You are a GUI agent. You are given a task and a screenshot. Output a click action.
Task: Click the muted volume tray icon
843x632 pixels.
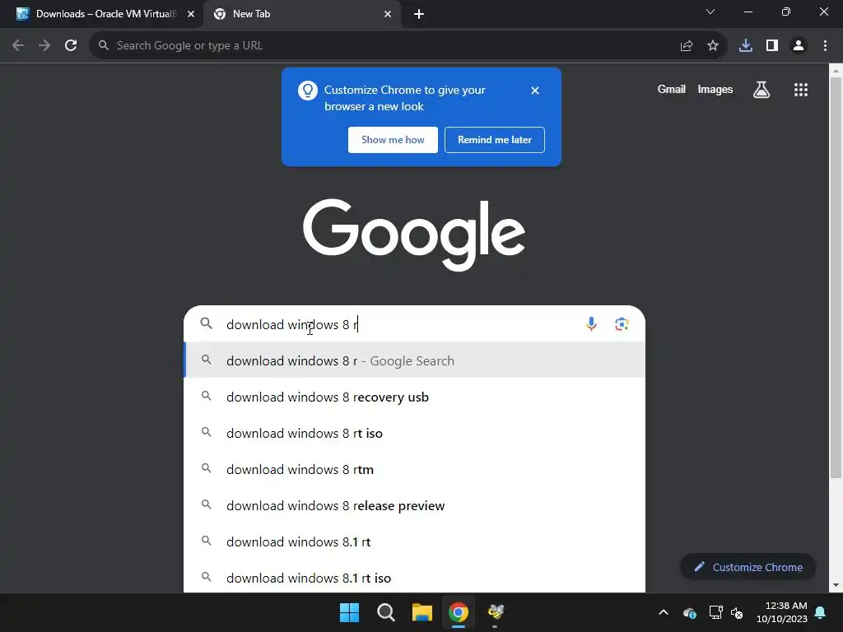tap(737, 612)
